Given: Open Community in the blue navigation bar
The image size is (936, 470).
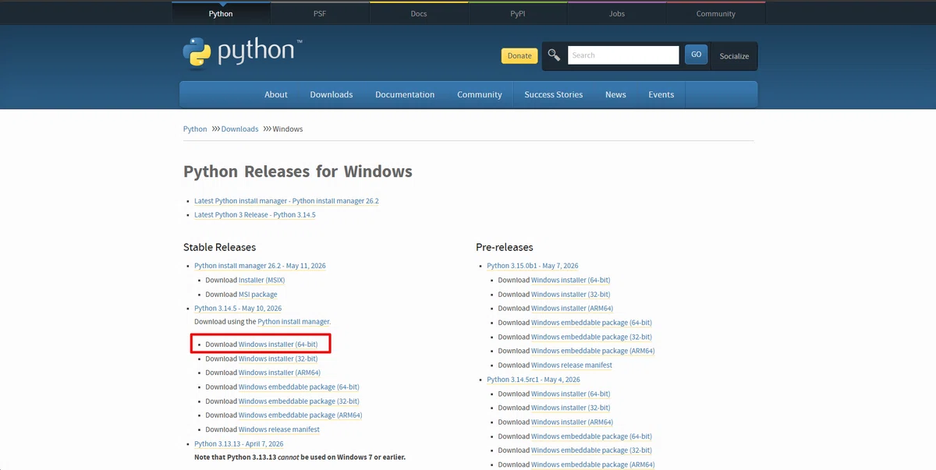Looking at the screenshot, I should click(480, 94).
